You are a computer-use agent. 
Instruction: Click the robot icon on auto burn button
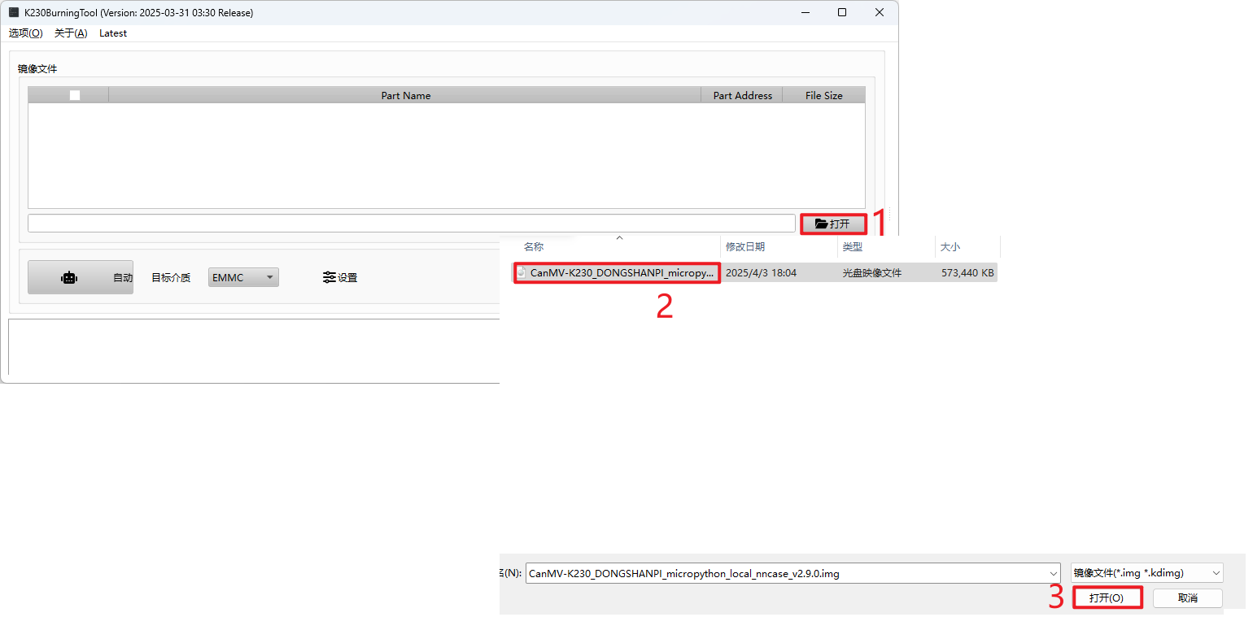tap(69, 277)
